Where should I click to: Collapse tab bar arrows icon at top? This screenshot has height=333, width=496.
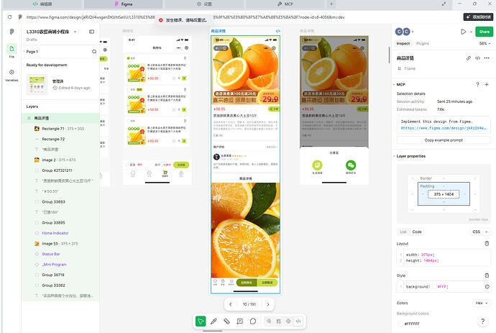coord(444,4)
